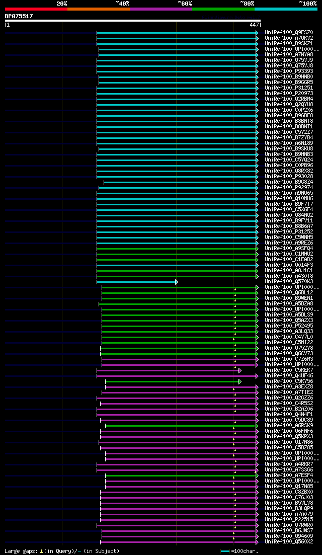Click the green alignment bar for UniRef100_C5KY56

174,381
